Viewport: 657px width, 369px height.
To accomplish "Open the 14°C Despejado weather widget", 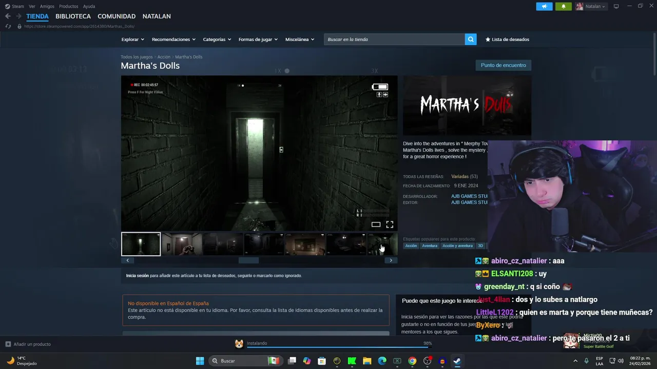I will (22, 361).
